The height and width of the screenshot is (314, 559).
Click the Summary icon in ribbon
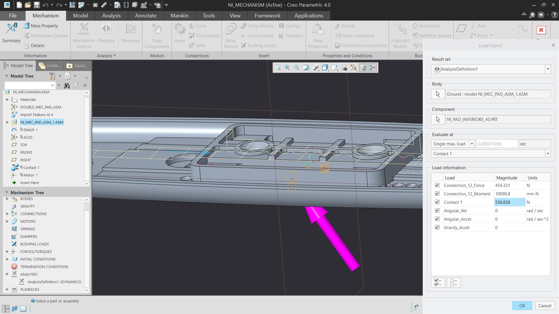[x=11, y=33]
